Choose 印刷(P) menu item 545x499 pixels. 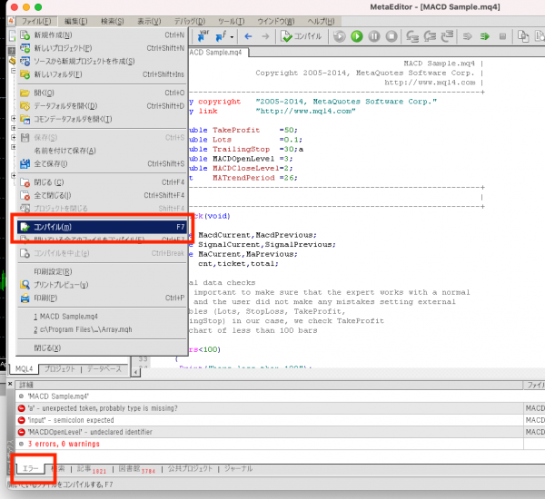click(x=102, y=298)
